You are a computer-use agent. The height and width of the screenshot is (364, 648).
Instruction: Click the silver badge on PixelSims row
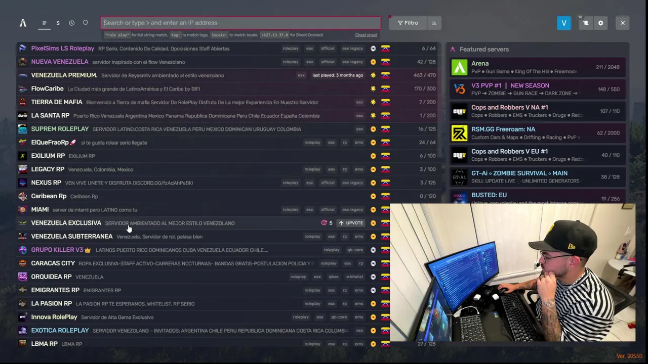373,49
